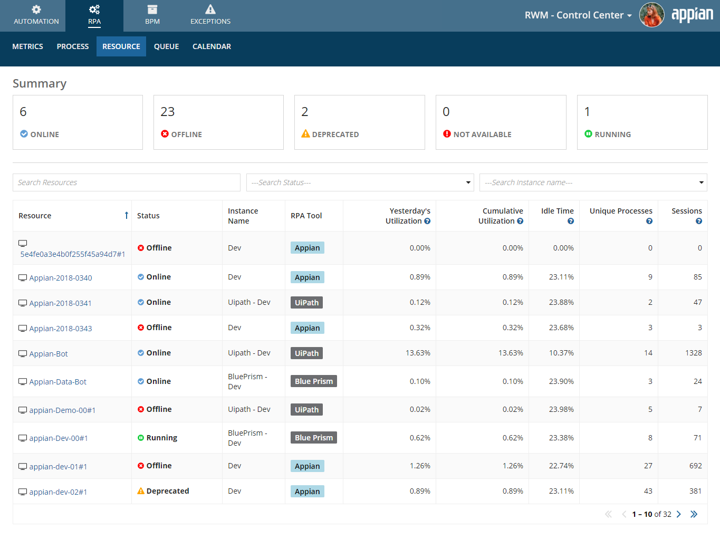The height and width of the screenshot is (539, 720).
Task: Open the 5e4fe0a3e4b0f255f45a94d7#1 resource link
Action: click(73, 254)
